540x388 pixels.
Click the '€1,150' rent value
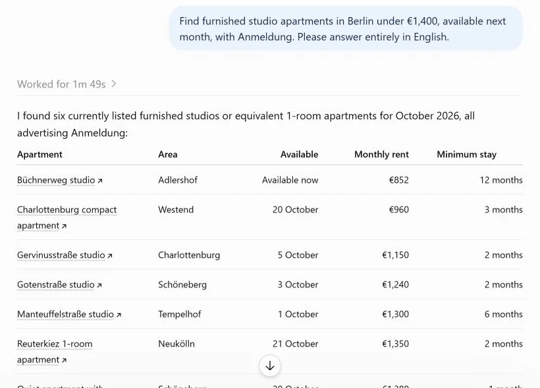(x=395, y=255)
